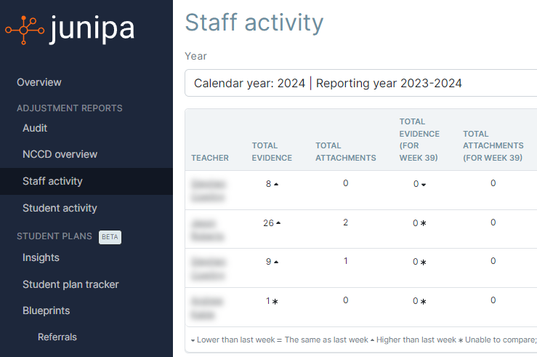The image size is (537, 357).
Task: Click the total attachments value 2 link
Action: [x=345, y=222]
